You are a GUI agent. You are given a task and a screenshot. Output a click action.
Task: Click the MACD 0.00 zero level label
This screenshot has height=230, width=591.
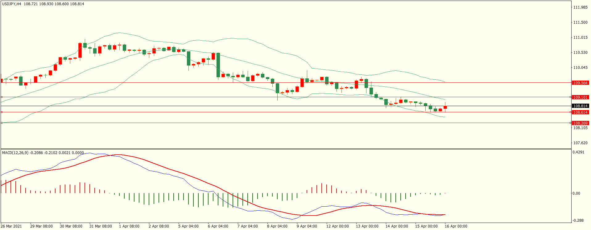click(x=576, y=193)
